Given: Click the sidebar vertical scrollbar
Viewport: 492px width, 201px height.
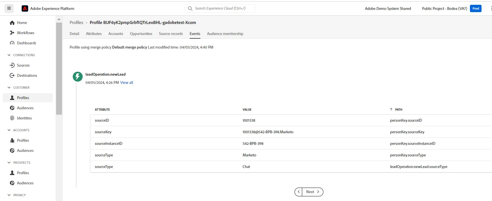Looking at the screenshot, I should 59,69.
